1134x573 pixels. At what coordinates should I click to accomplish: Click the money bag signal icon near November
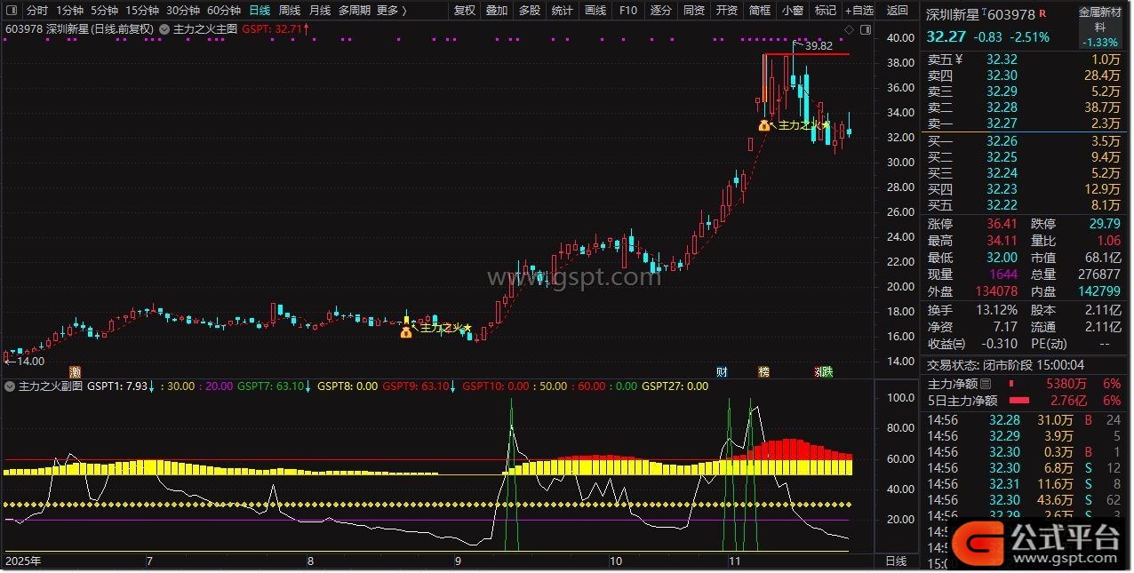(763, 125)
